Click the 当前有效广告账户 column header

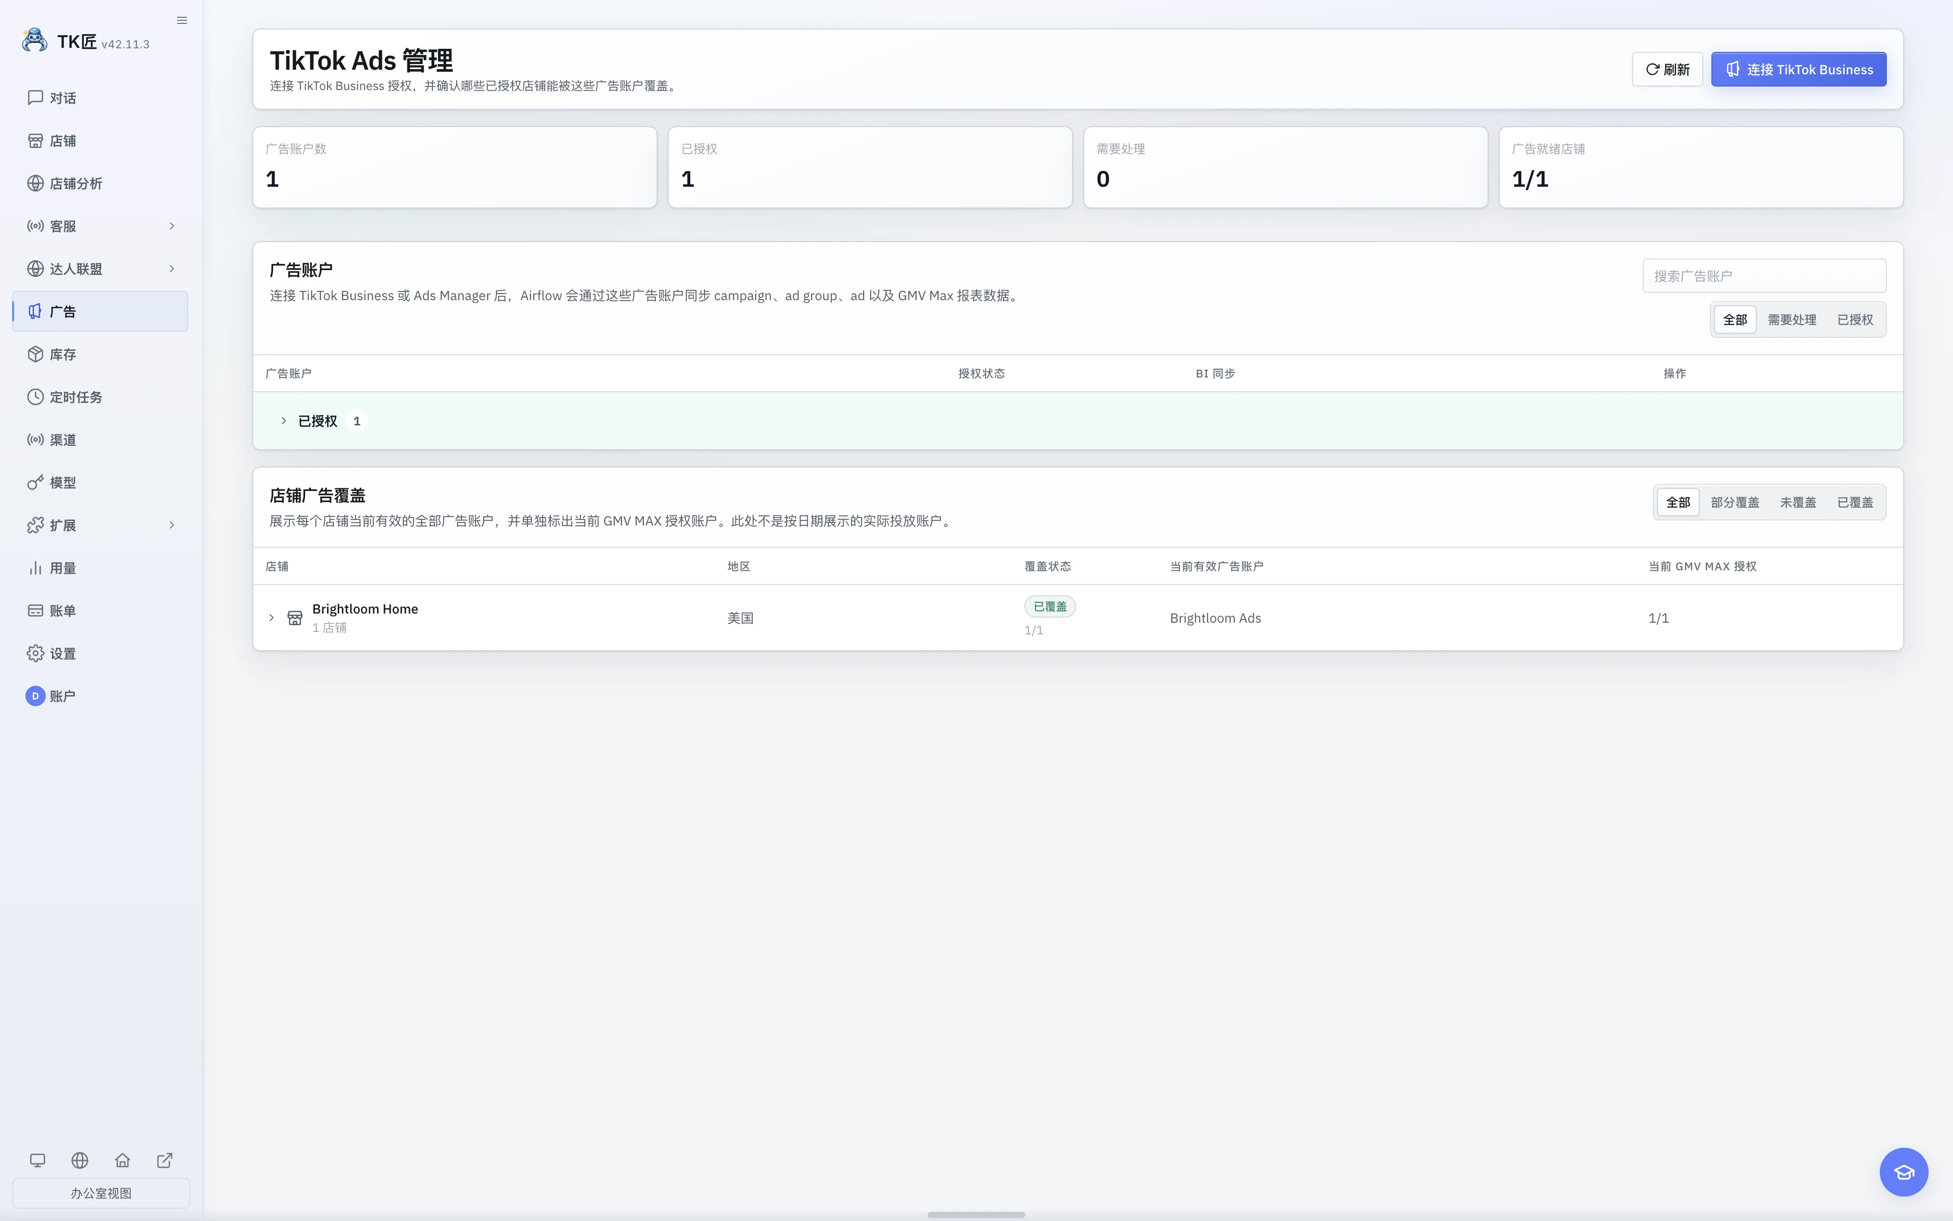click(x=1216, y=567)
